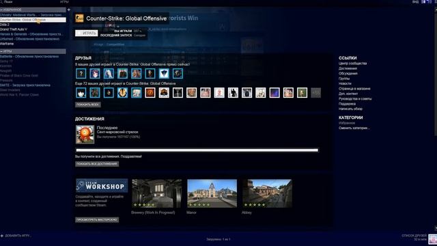The width and height of the screenshot is (437, 246).
Task: Click the gray +55 more friends tile
Action: click(315, 93)
